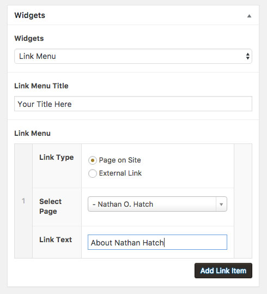Click the Link Text input containing About Nathan Hatch
267x294 pixels.
click(x=157, y=242)
